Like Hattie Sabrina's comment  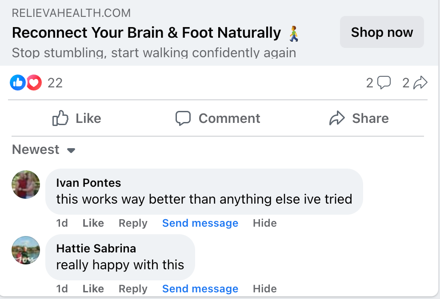pyautogui.click(x=93, y=289)
